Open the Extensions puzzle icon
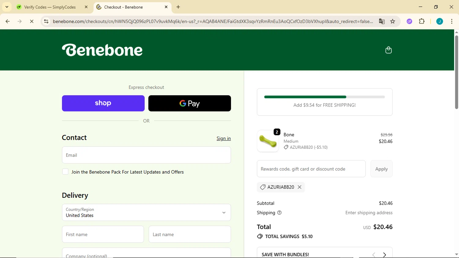The height and width of the screenshot is (258, 459). (x=422, y=21)
